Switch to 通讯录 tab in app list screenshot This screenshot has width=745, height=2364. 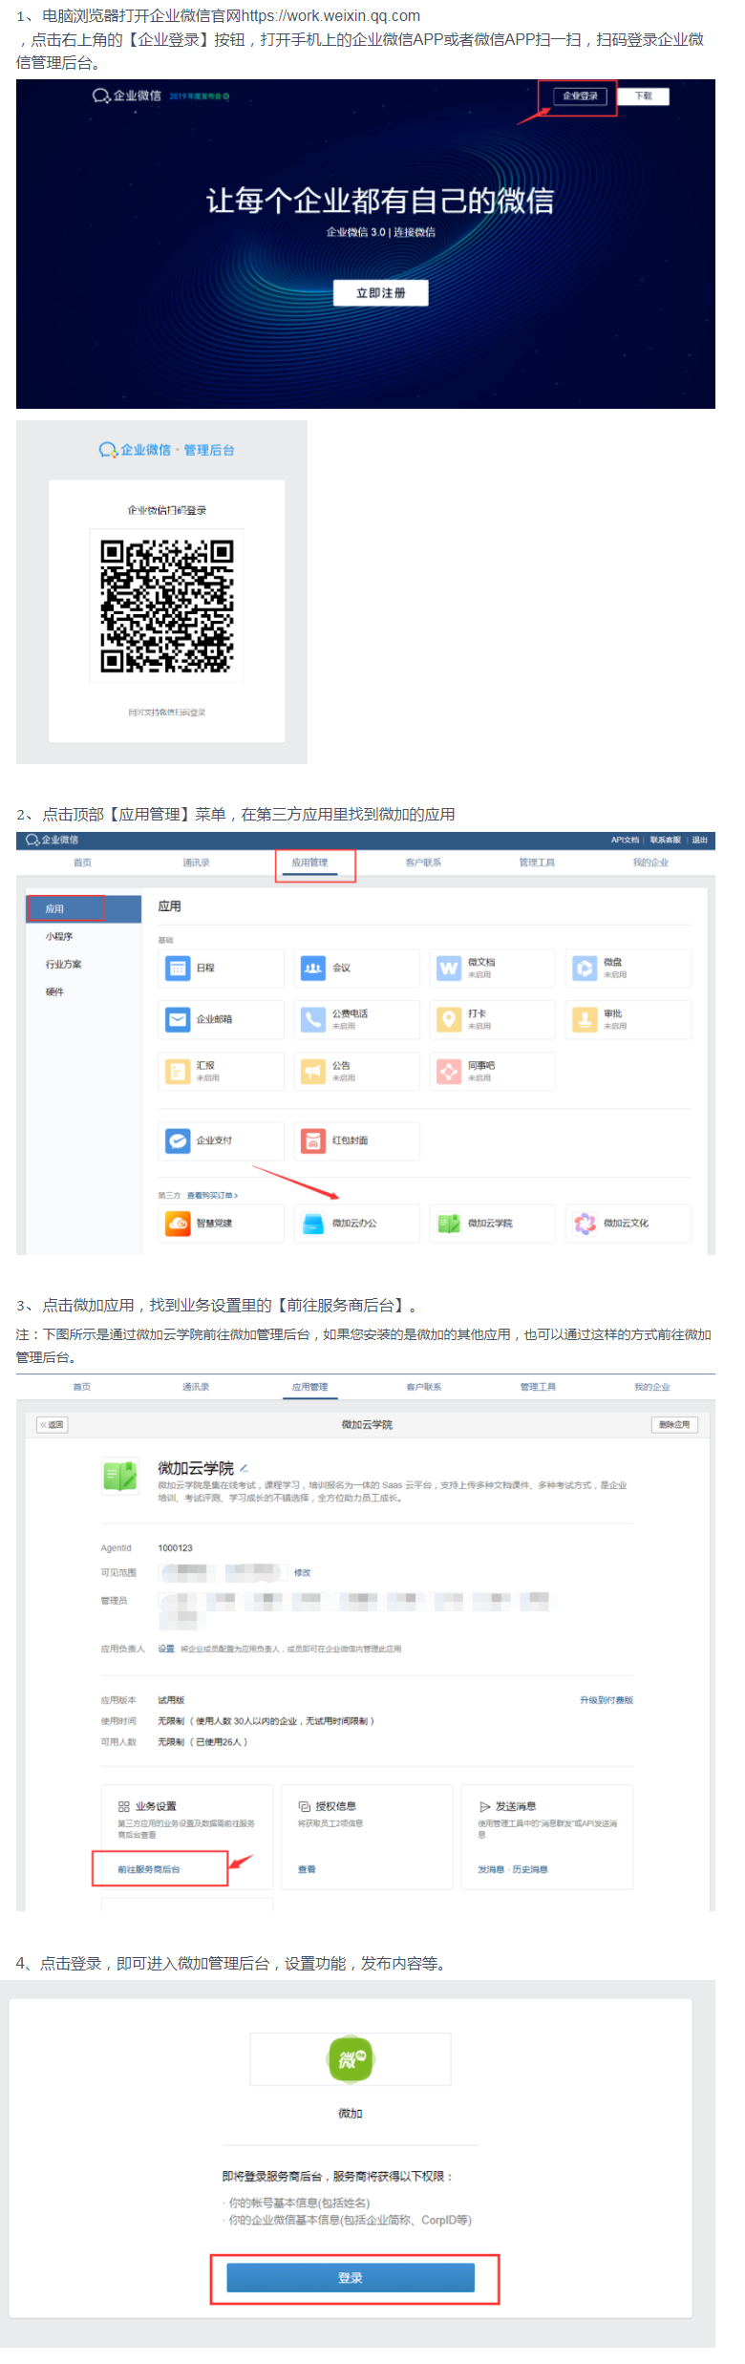[x=196, y=863]
